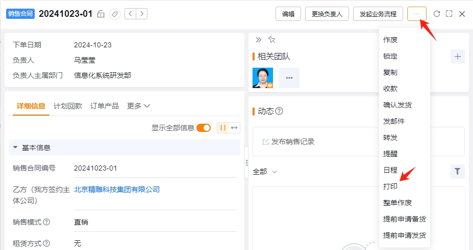
Task: Click help icon beside 销售模式
Action: pos(46,222)
